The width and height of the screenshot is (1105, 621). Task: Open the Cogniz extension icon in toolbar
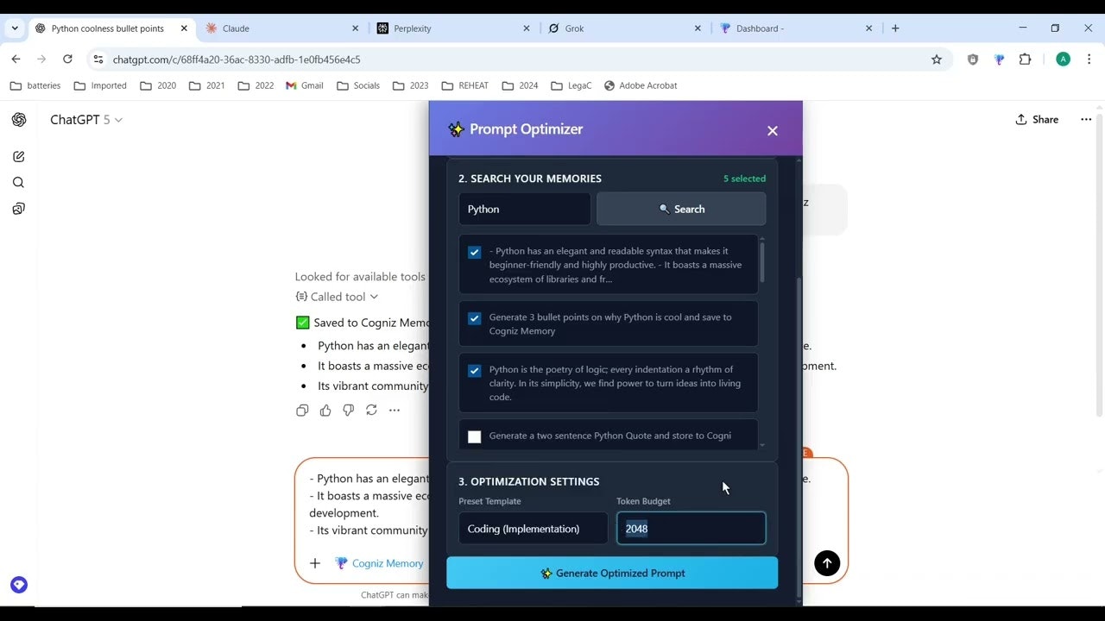pyautogui.click(x=999, y=60)
